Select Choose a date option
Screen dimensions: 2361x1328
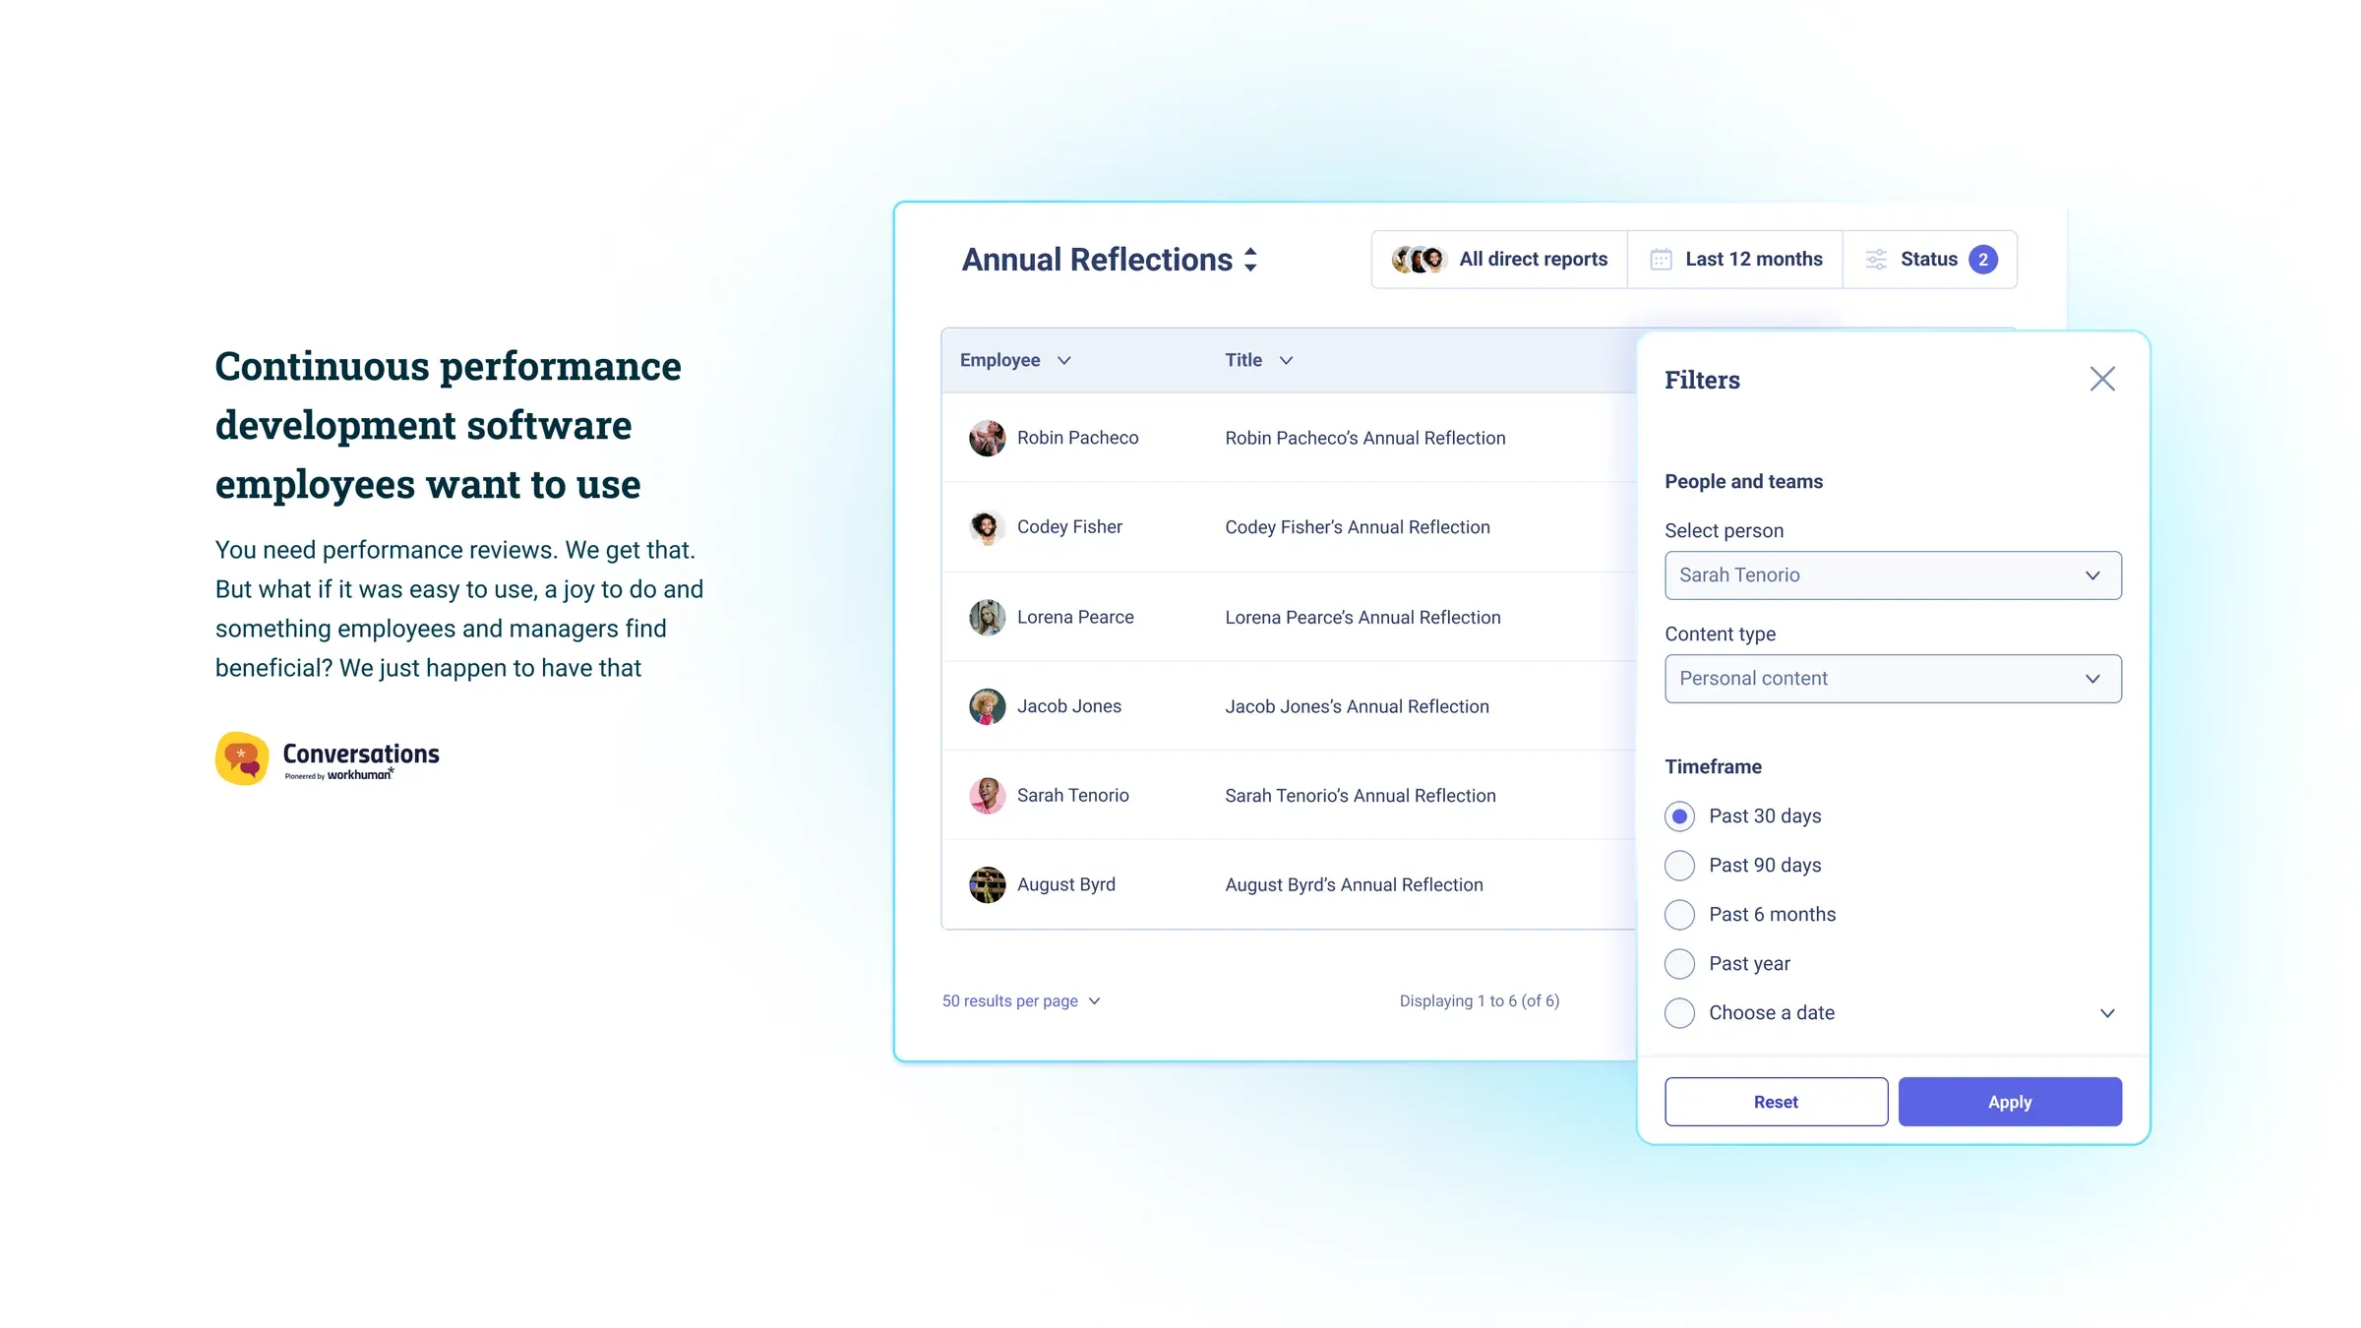[1680, 1013]
